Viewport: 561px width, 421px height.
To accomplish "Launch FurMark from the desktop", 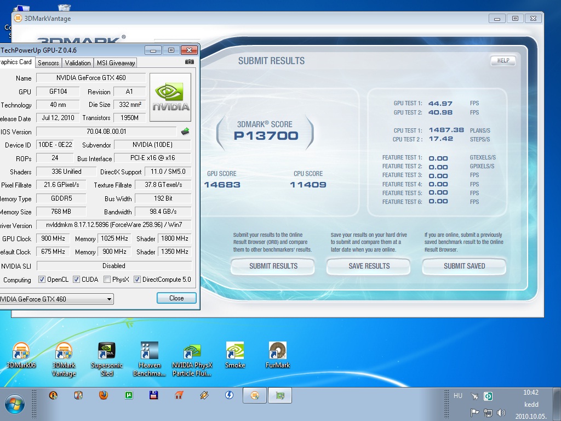I will click(x=278, y=355).
